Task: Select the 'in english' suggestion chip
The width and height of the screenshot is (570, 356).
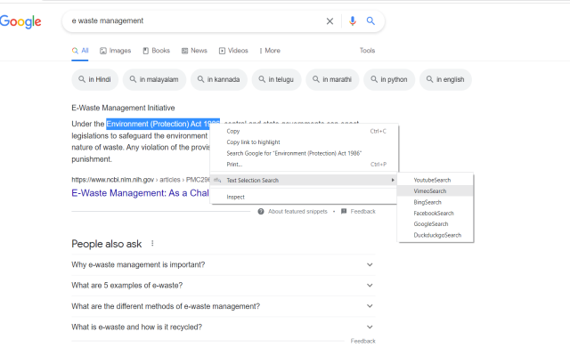Action: click(x=445, y=79)
